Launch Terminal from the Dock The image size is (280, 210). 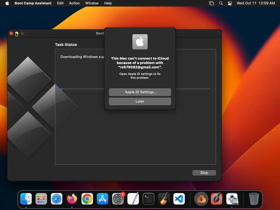pos(148,199)
